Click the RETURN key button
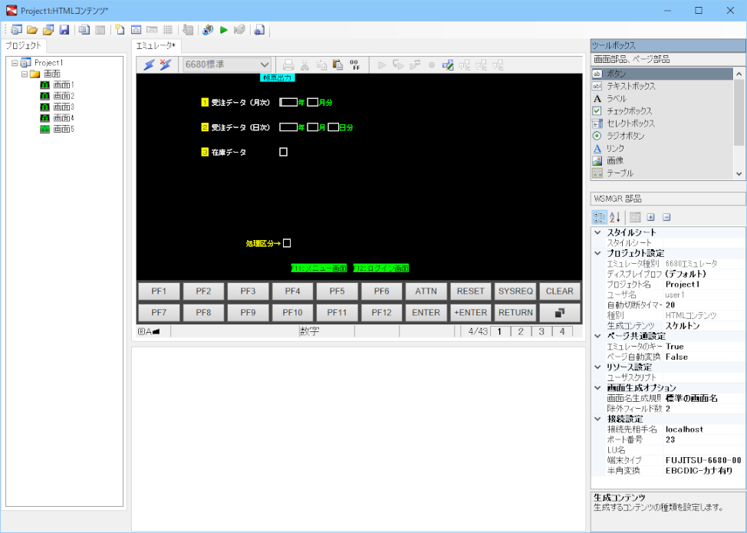Screen dimensions: 747x533 tap(515, 312)
